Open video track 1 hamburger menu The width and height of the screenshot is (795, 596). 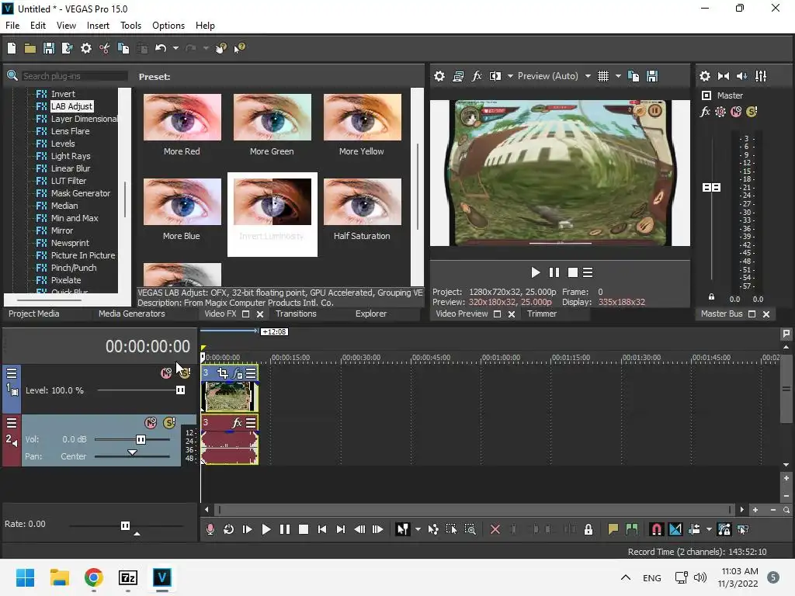click(x=11, y=373)
